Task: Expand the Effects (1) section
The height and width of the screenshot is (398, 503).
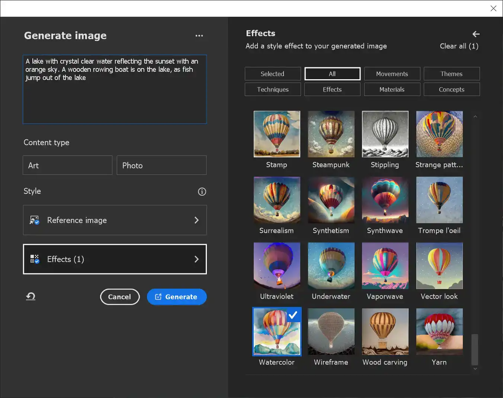Action: pyautogui.click(x=115, y=259)
